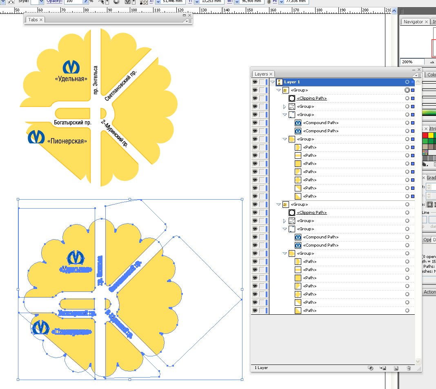Hide Layer 1 using its eye icon

pyautogui.click(x=255, y=82)
